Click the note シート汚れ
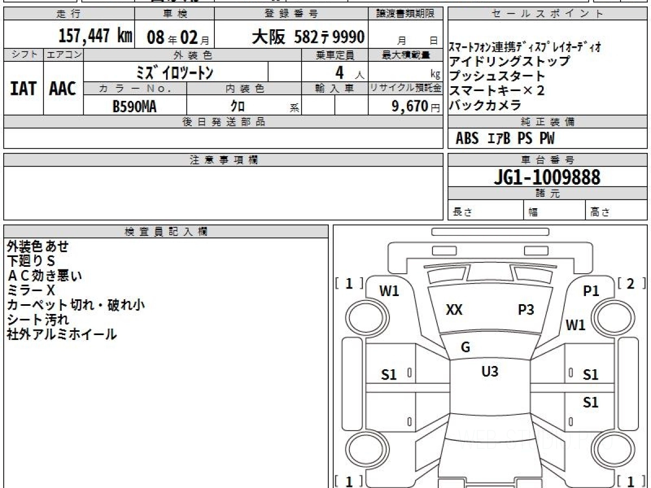 pos(38,320)
